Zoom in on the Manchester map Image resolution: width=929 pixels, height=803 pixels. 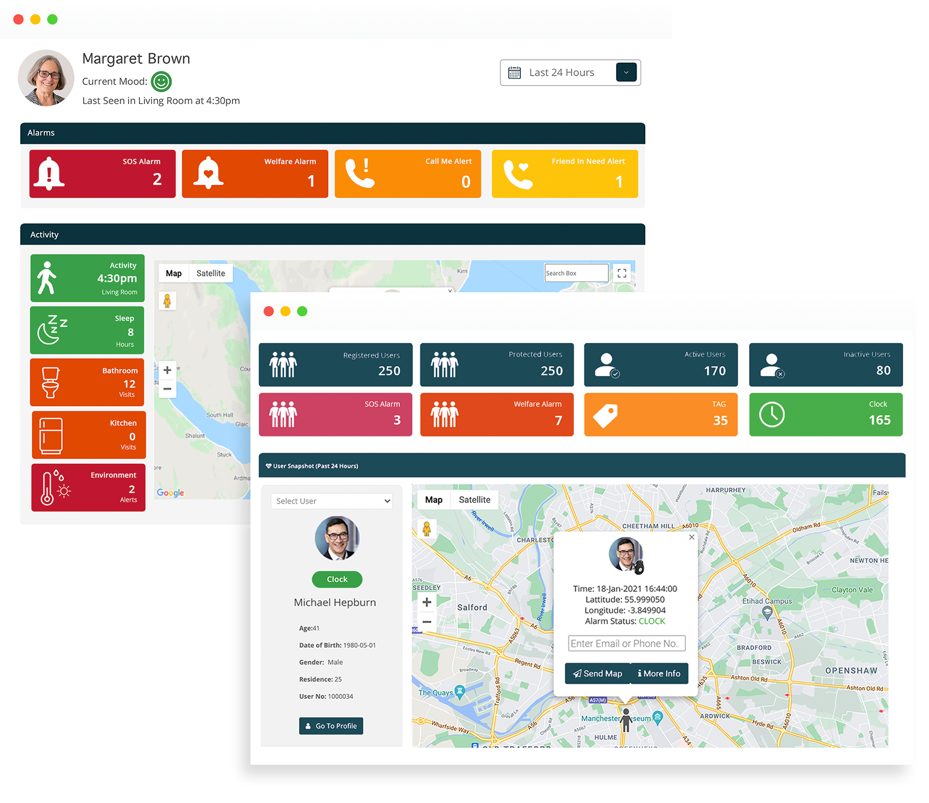click(x=427, y=602)
